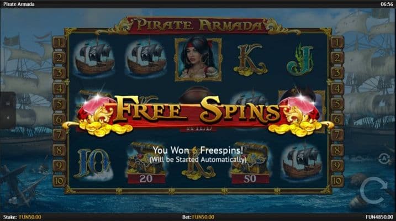Open the hamburger menu on left panel
This screenshot has width=396, height=221.
(x=8, y=103)
